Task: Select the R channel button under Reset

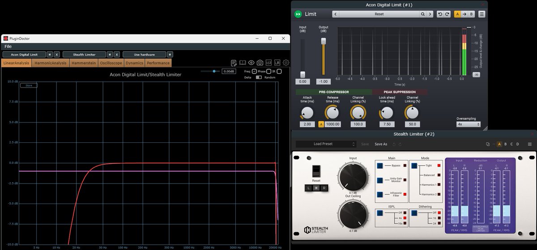Action: click(x=324, y=188)
